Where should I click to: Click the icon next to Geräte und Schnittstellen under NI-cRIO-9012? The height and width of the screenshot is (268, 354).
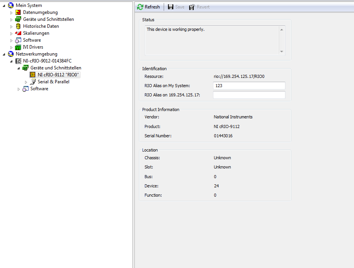pos(25,68)
